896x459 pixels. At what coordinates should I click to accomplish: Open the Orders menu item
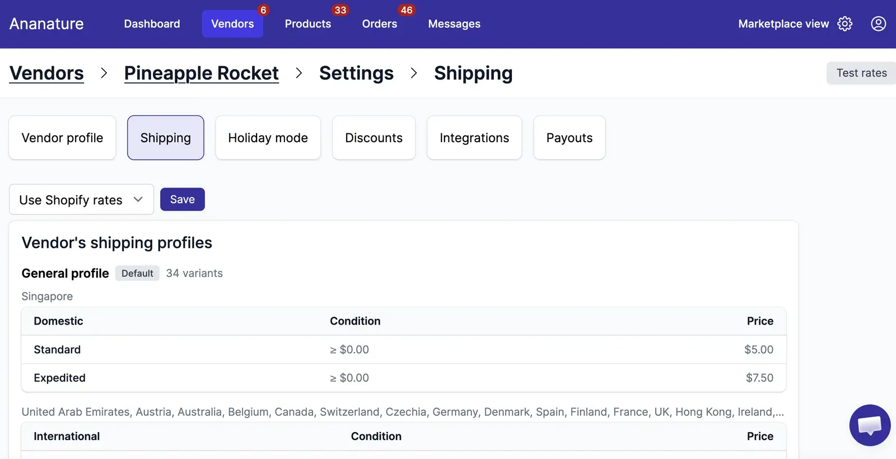point(380,24)
